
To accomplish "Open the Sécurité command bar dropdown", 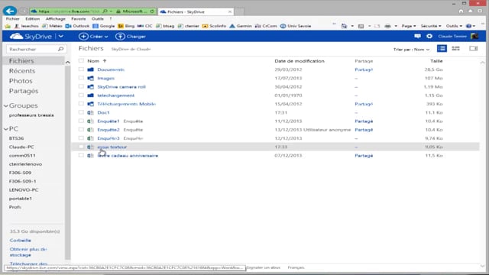I will tap(431, 26).
